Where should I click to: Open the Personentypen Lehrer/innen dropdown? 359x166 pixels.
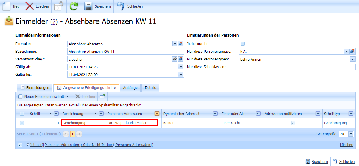[352, 59]
